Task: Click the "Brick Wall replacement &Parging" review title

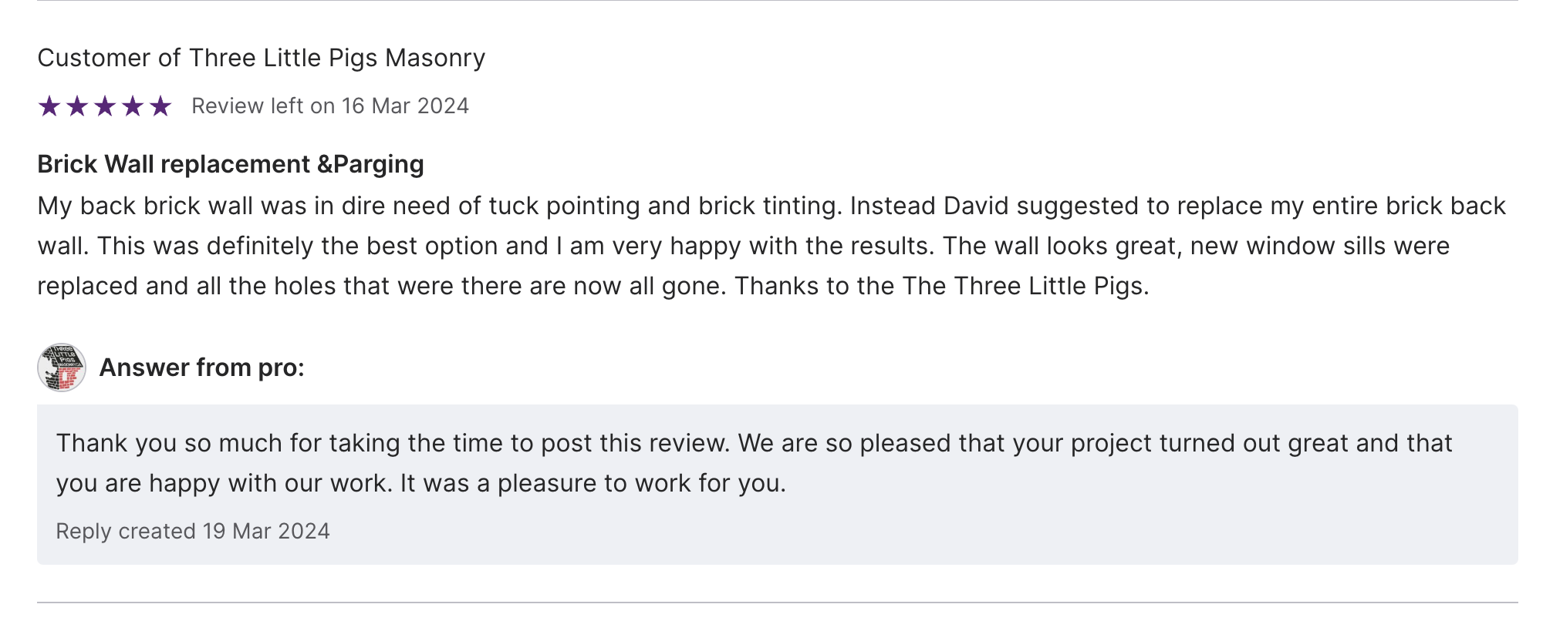Action: pos(231,164)
